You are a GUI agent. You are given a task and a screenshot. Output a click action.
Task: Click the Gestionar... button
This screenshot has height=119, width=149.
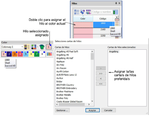62,110
